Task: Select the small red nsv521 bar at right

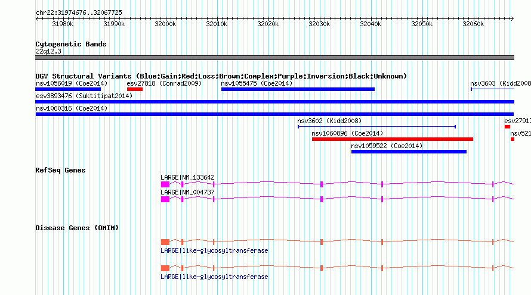Action: coord(513,139)
